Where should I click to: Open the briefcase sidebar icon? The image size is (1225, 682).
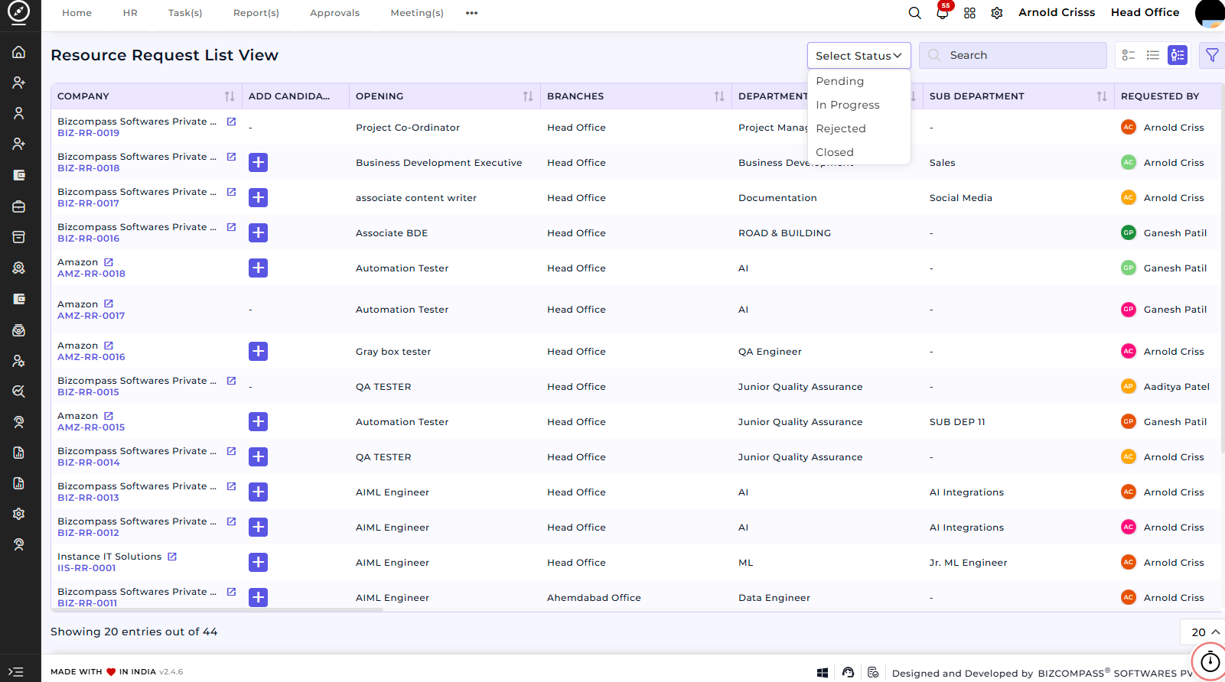coord(19,206)
